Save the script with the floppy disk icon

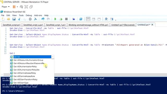tap(14, 19)
